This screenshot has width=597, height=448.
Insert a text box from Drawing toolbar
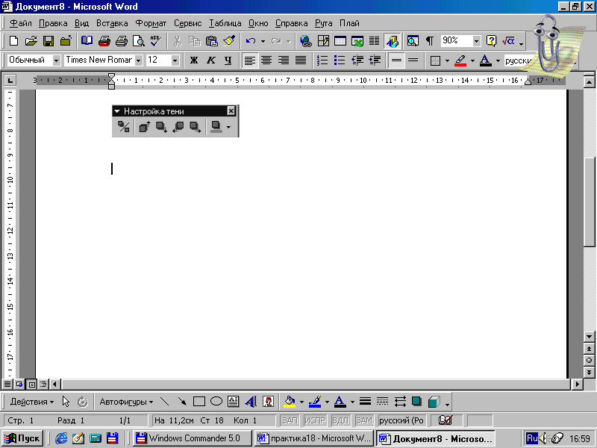(x=233, y=402)
